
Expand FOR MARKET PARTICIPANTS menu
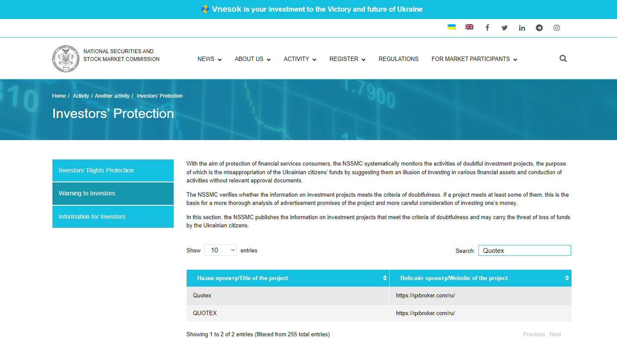click(475, 59)
